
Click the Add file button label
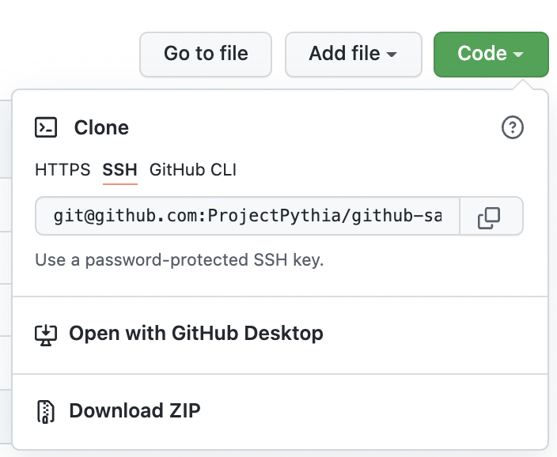[344, 54]
